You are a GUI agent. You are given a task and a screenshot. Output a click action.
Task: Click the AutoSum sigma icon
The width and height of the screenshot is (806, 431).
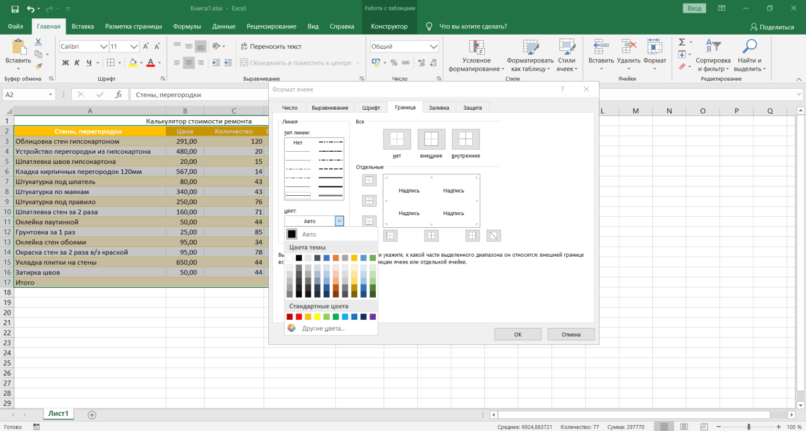coord(682,42)
